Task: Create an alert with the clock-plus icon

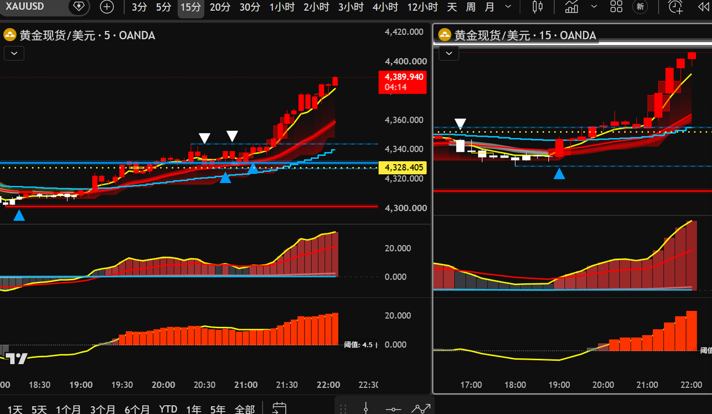Action: click(x=675, y=7)
